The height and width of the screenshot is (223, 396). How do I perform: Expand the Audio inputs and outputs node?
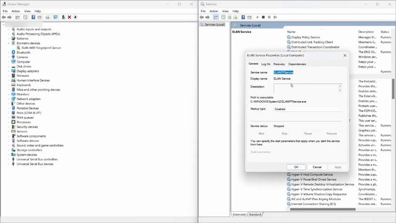click(x=9, y=29)
